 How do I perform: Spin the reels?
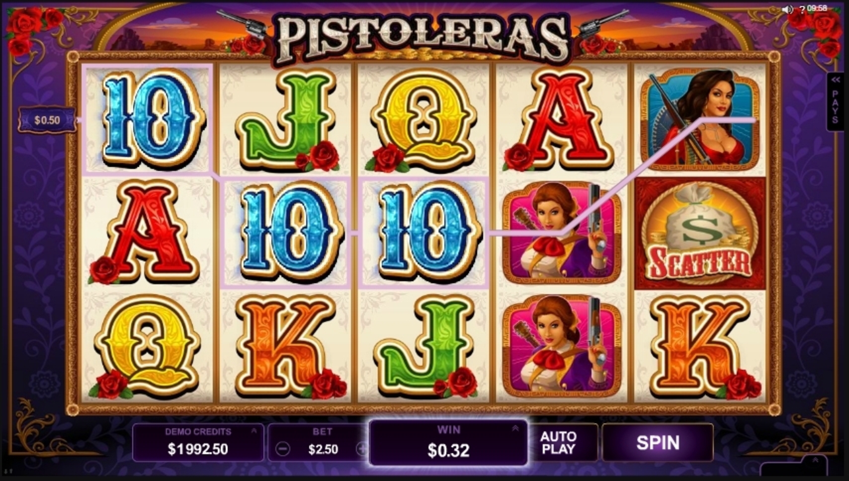tap(658, 442)
